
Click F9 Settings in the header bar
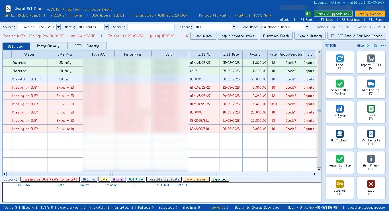(x=351, y=20)
